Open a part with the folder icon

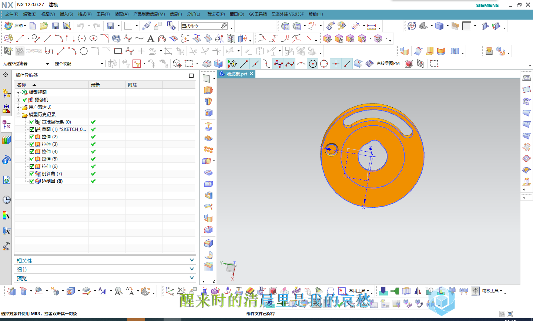tap(44, 26)
